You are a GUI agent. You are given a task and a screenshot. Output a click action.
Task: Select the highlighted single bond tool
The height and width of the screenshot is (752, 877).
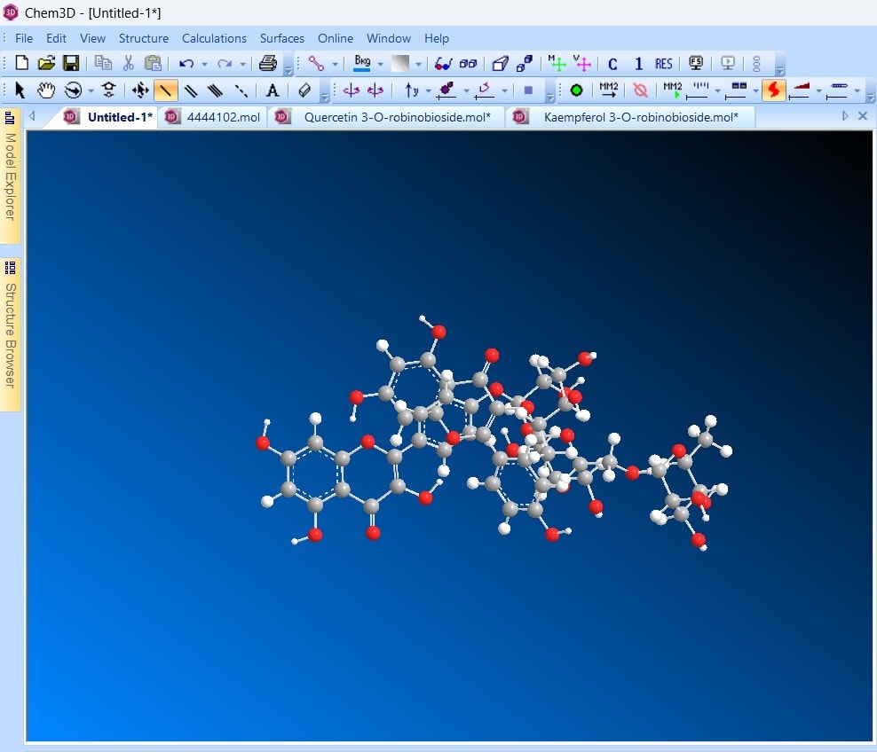(164, 90)
